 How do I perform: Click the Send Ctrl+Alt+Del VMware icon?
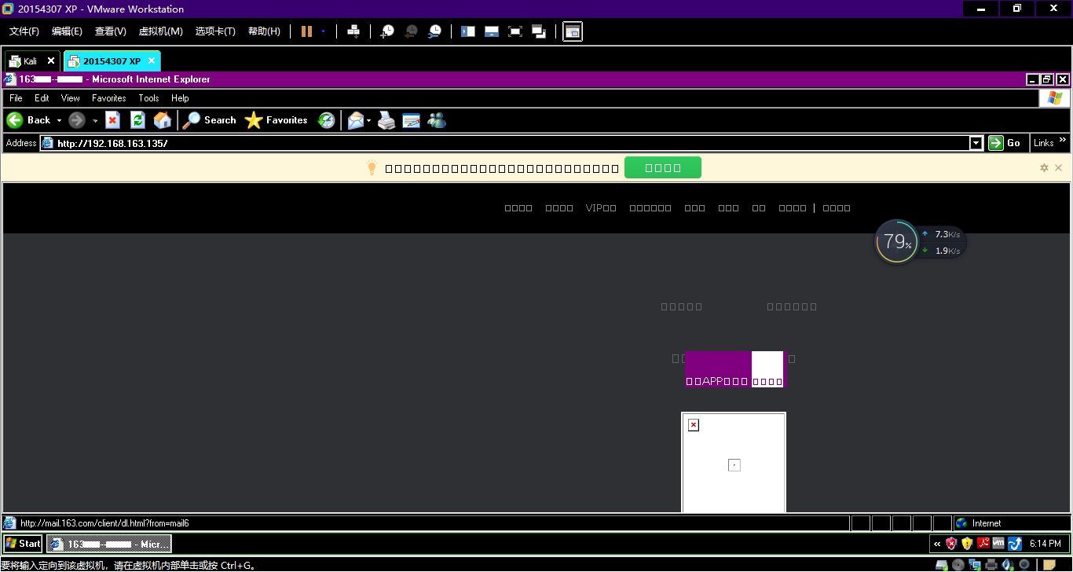pyautogui.click(x=353, y=31)
